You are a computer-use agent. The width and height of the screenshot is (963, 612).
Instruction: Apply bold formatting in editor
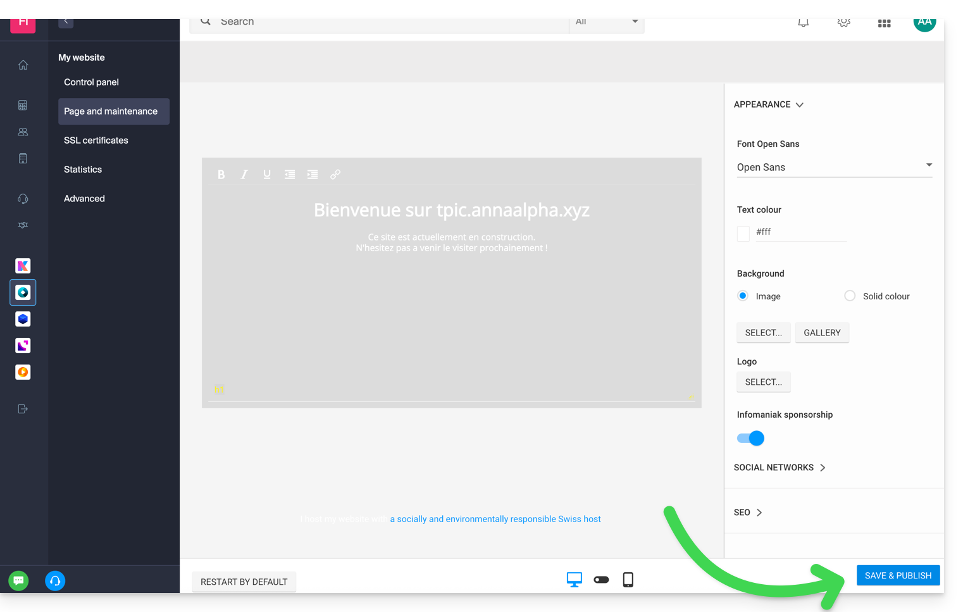(x=221, y=175)
